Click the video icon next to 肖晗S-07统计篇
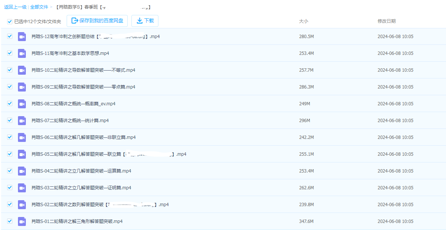 point(22,120)
